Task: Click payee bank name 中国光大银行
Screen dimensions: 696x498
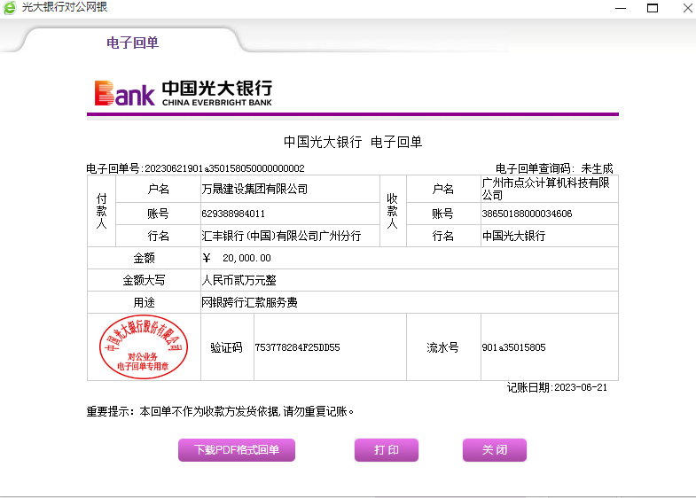Action: coord(513,236)
